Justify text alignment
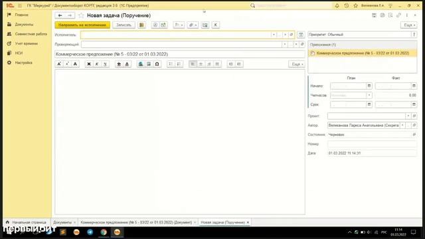The width and height of the screenshot is (425, 239). (217, 64)
